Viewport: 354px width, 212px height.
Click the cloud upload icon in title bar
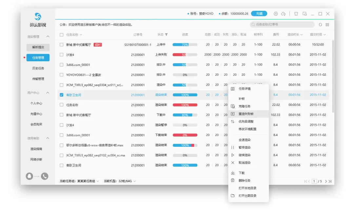(284, 14)
